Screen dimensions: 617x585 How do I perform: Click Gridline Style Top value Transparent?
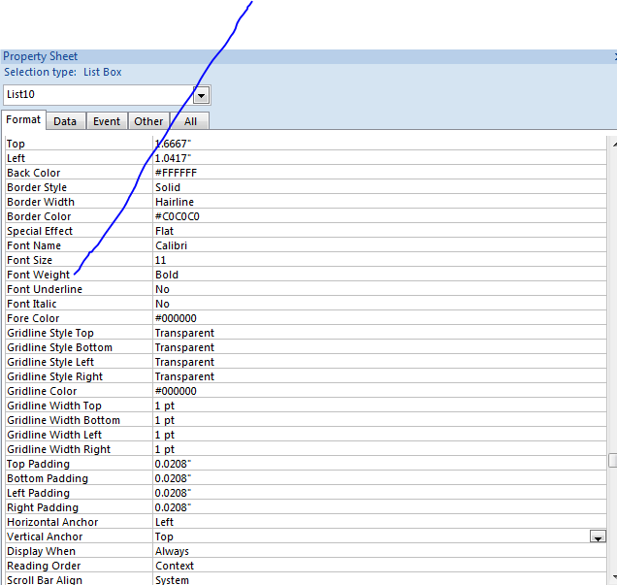[184, 333]
